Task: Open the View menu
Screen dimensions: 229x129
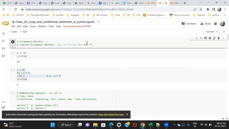Action: click(x=25, y=26)
